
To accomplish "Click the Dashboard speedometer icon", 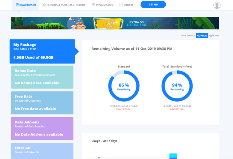I will (x=17, y=5).
